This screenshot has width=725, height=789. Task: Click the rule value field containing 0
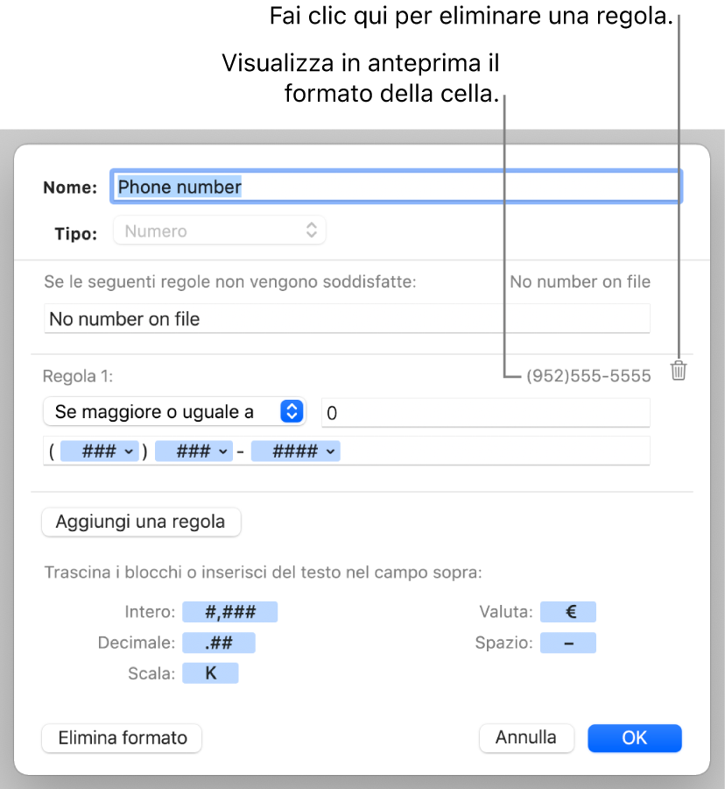[485, 411]
